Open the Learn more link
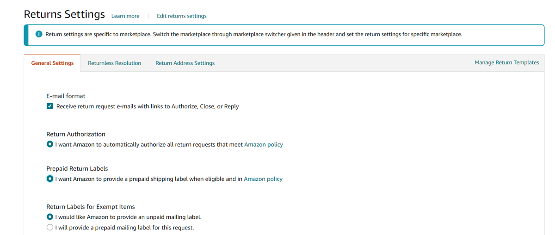Screen dimensions: 555x235 125,16
